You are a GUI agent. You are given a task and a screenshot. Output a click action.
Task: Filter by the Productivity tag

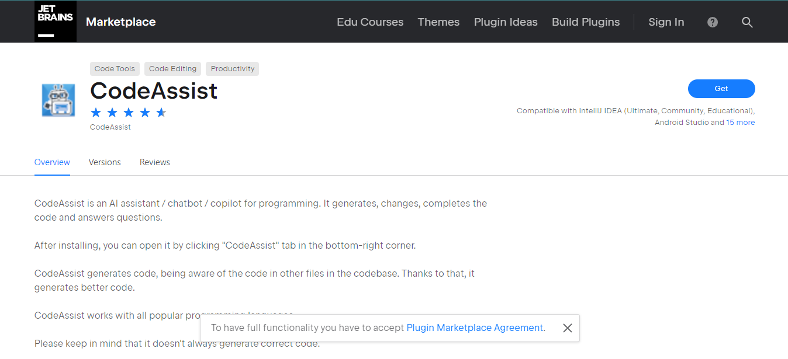click(x=233, y=69)
